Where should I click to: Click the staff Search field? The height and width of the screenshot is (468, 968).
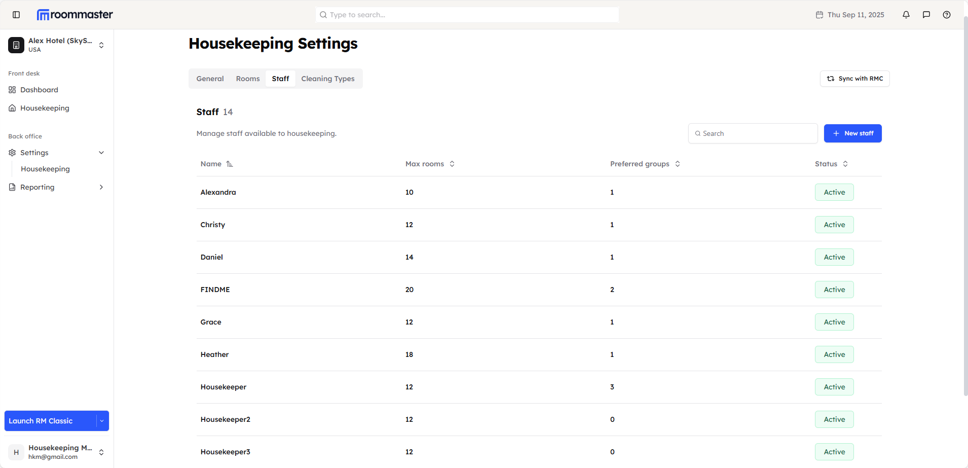pos(753,133)
